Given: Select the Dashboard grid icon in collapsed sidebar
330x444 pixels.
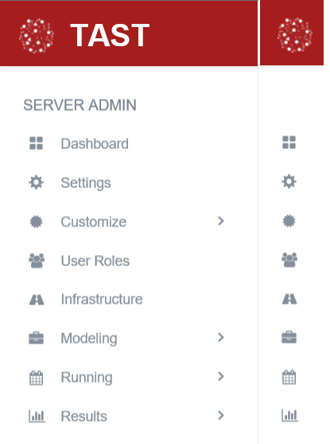Looking at the screenshot, I should click(x=289, y=143).
